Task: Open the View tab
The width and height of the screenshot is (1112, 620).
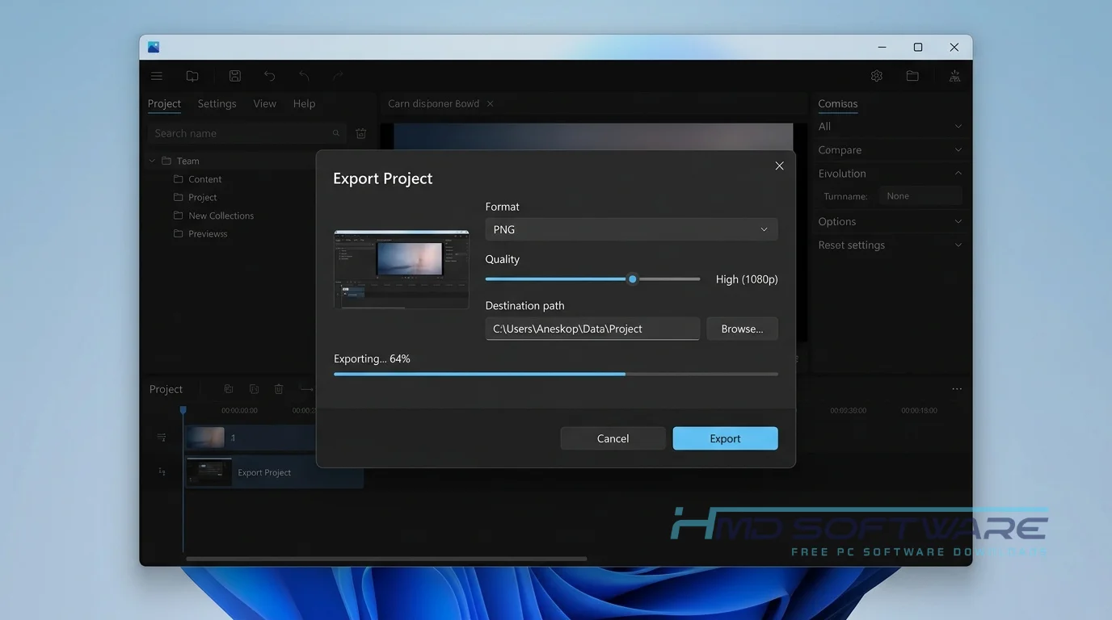Action: click(264, 103)
